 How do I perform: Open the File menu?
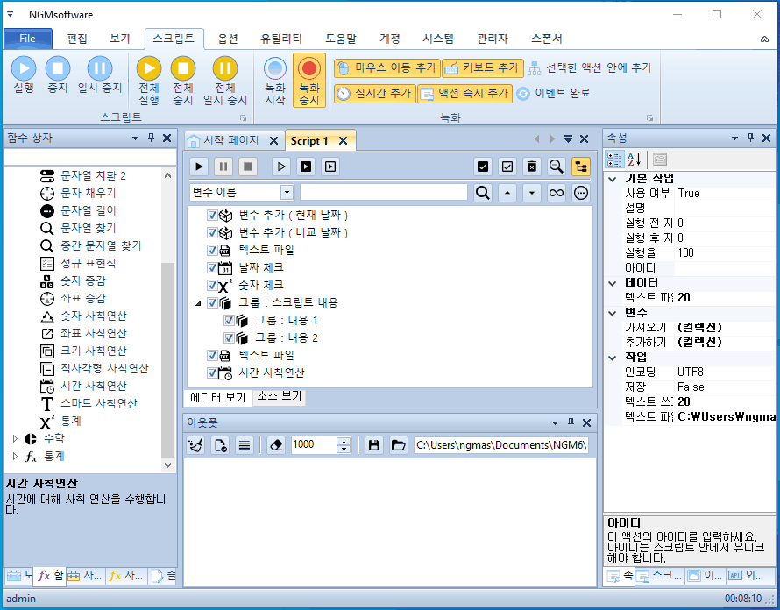28,39
